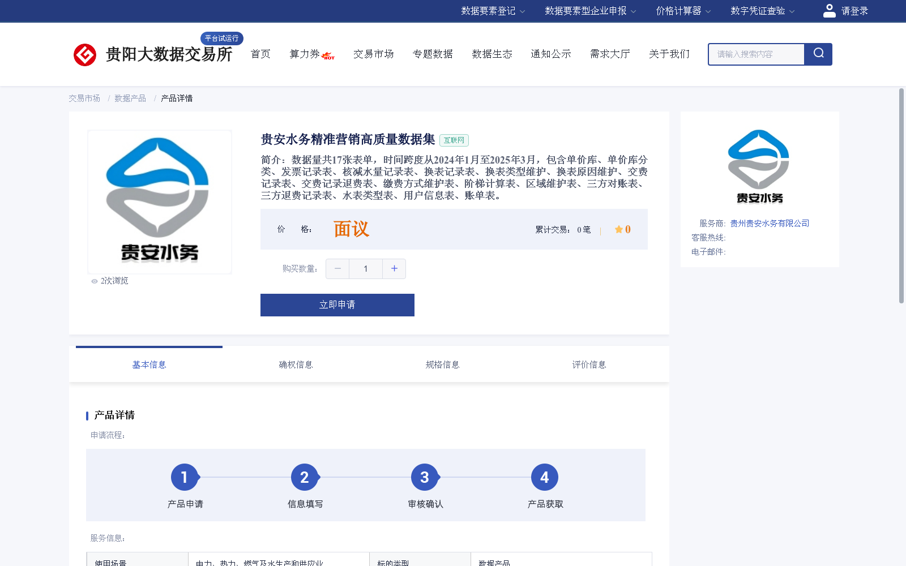
Task: Expand the 数字凭证查验 dropdown
Action: point(762,11)
